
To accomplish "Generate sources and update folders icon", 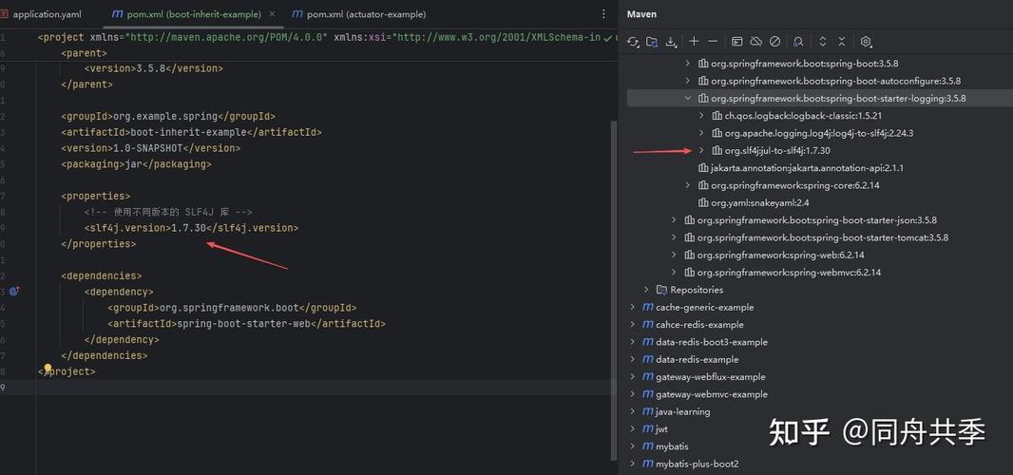I will point(652,42).
